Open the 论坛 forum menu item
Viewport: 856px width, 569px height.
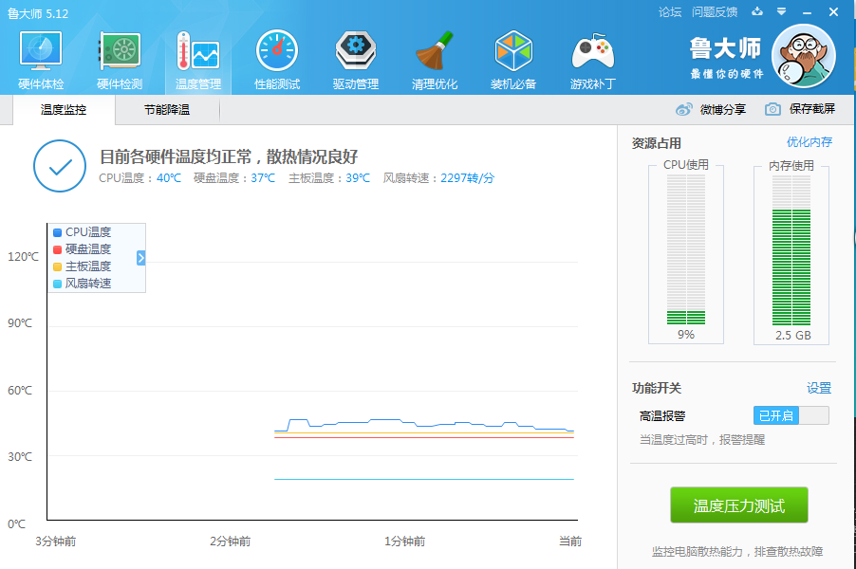pyautogui.click(x=671, y=11)
